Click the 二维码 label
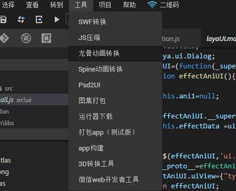 click(169, 5)
